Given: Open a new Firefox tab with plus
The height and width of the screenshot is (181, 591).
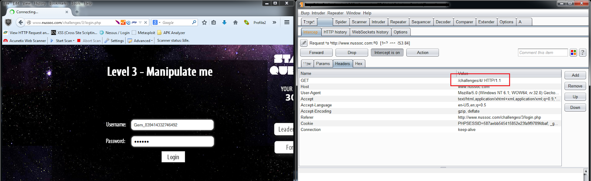Looking at the screenshot, I should pos(77,12).
